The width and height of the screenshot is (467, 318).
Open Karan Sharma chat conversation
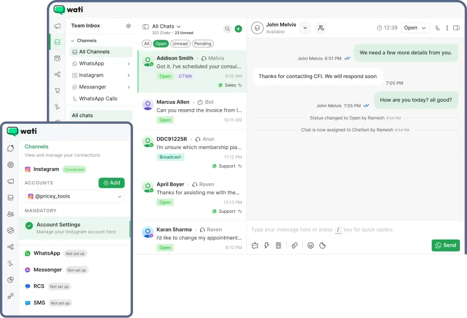192,238
